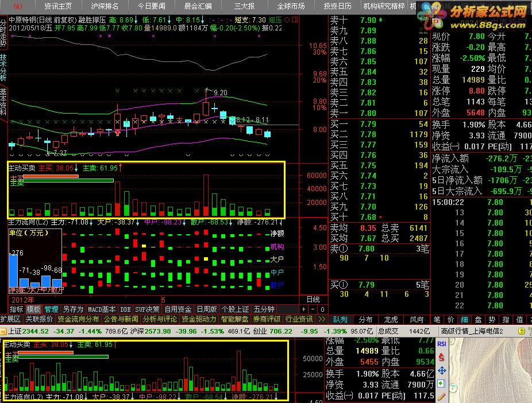Switch to the 指 tab
Viewport: 532px width, 403px height.
506,319
